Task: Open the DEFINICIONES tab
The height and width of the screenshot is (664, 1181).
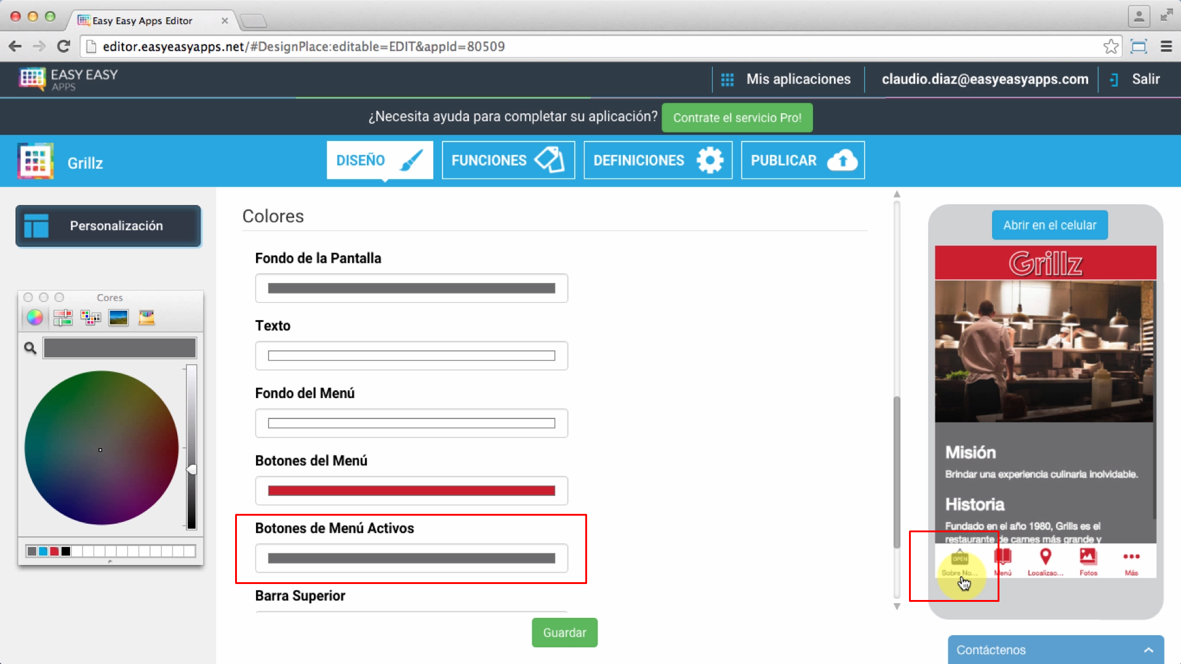Action: [x=657, y=161]
